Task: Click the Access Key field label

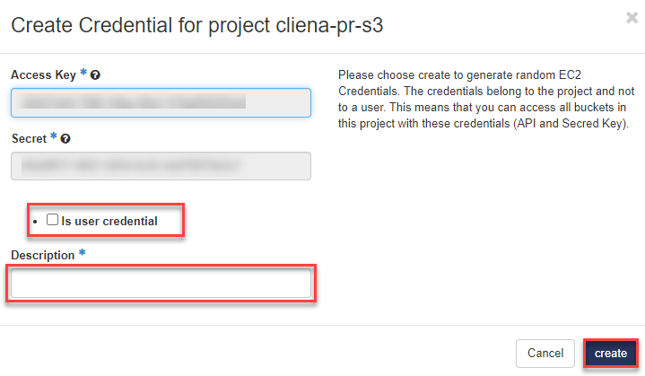Action: [44, 75]
